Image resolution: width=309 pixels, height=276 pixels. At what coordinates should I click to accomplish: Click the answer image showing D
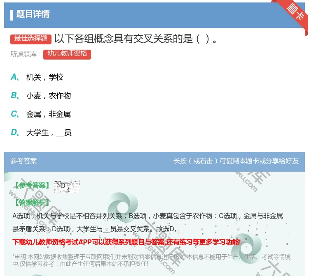(x=67, y=186)
